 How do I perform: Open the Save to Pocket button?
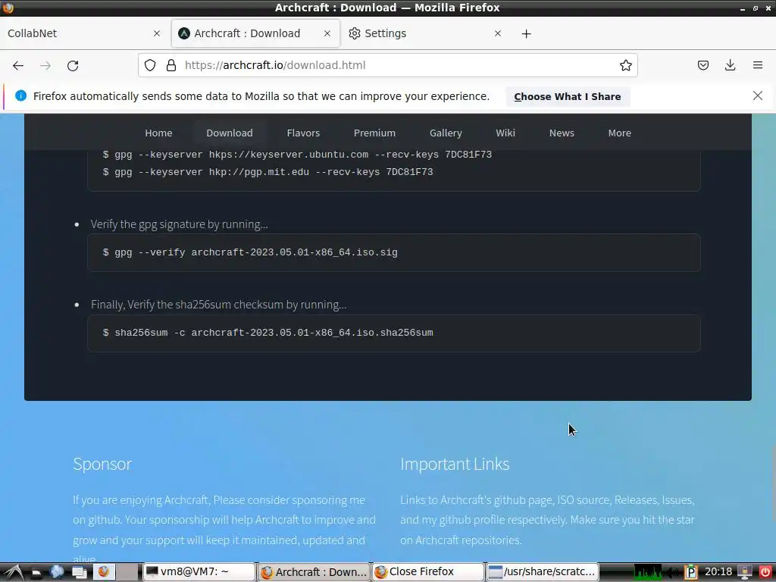(702, 65)
